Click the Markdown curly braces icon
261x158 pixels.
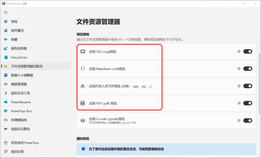point(83,69)
